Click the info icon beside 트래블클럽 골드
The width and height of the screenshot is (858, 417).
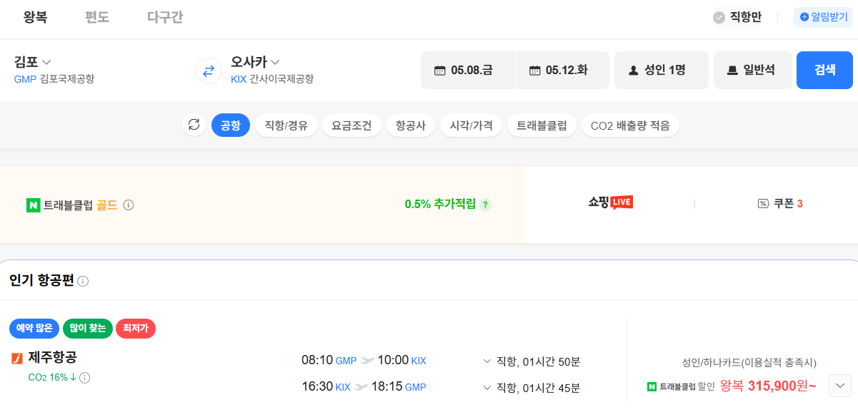[x=127, y=205]
